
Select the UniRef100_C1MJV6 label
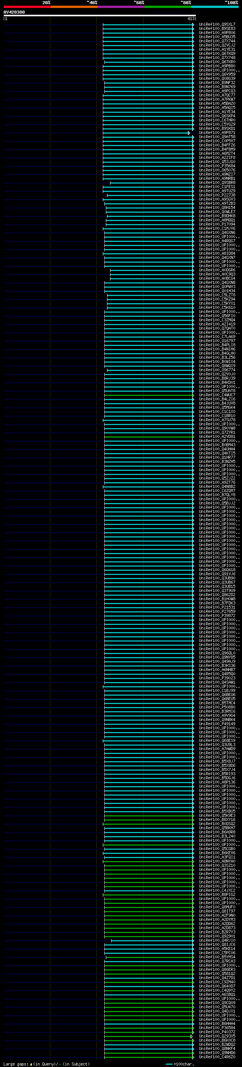pos(217,228)
